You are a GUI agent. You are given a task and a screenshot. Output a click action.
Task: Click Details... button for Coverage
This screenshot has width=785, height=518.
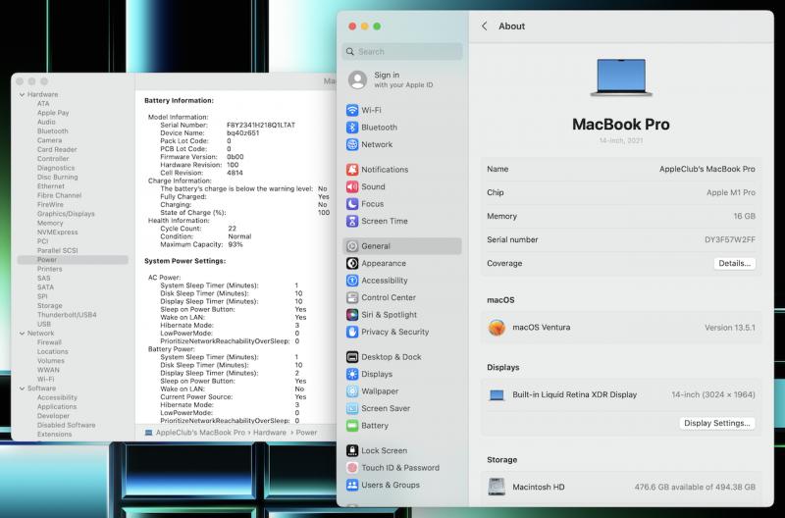click(734, 263)
